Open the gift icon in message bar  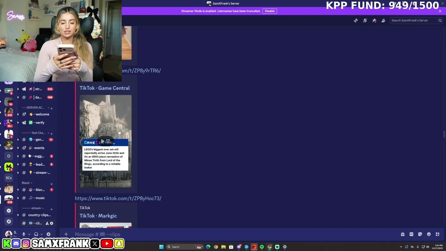pos(402,234)
